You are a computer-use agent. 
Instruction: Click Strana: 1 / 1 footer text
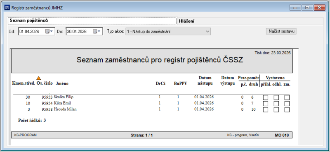pyautogui.click(x=141, y=135)
